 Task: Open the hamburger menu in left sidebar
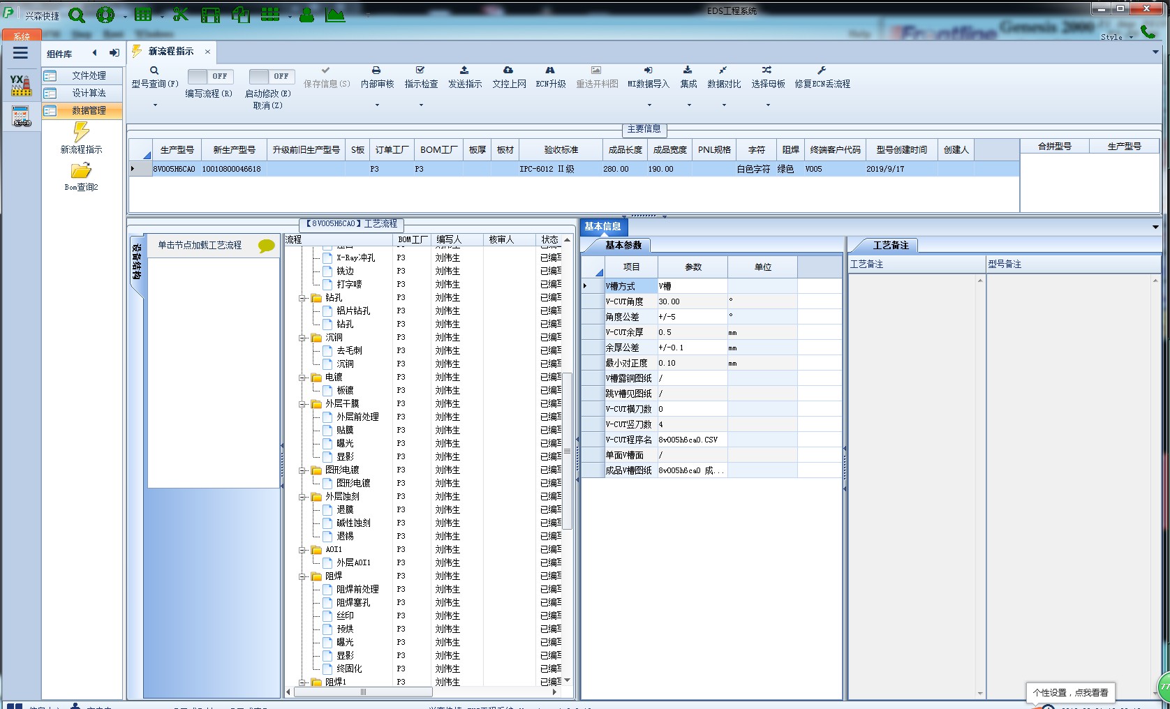21,53
